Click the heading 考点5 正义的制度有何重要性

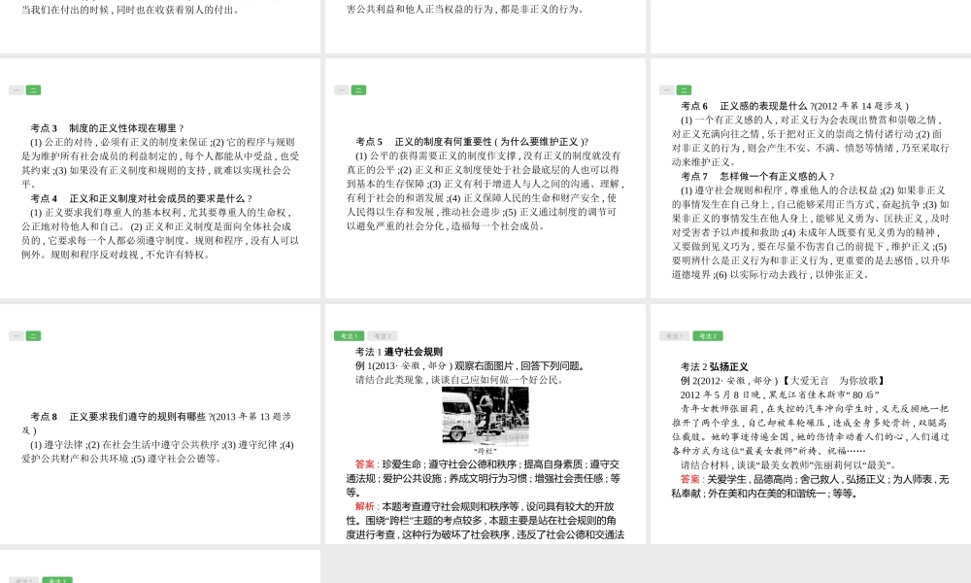[x=472, y=142]
